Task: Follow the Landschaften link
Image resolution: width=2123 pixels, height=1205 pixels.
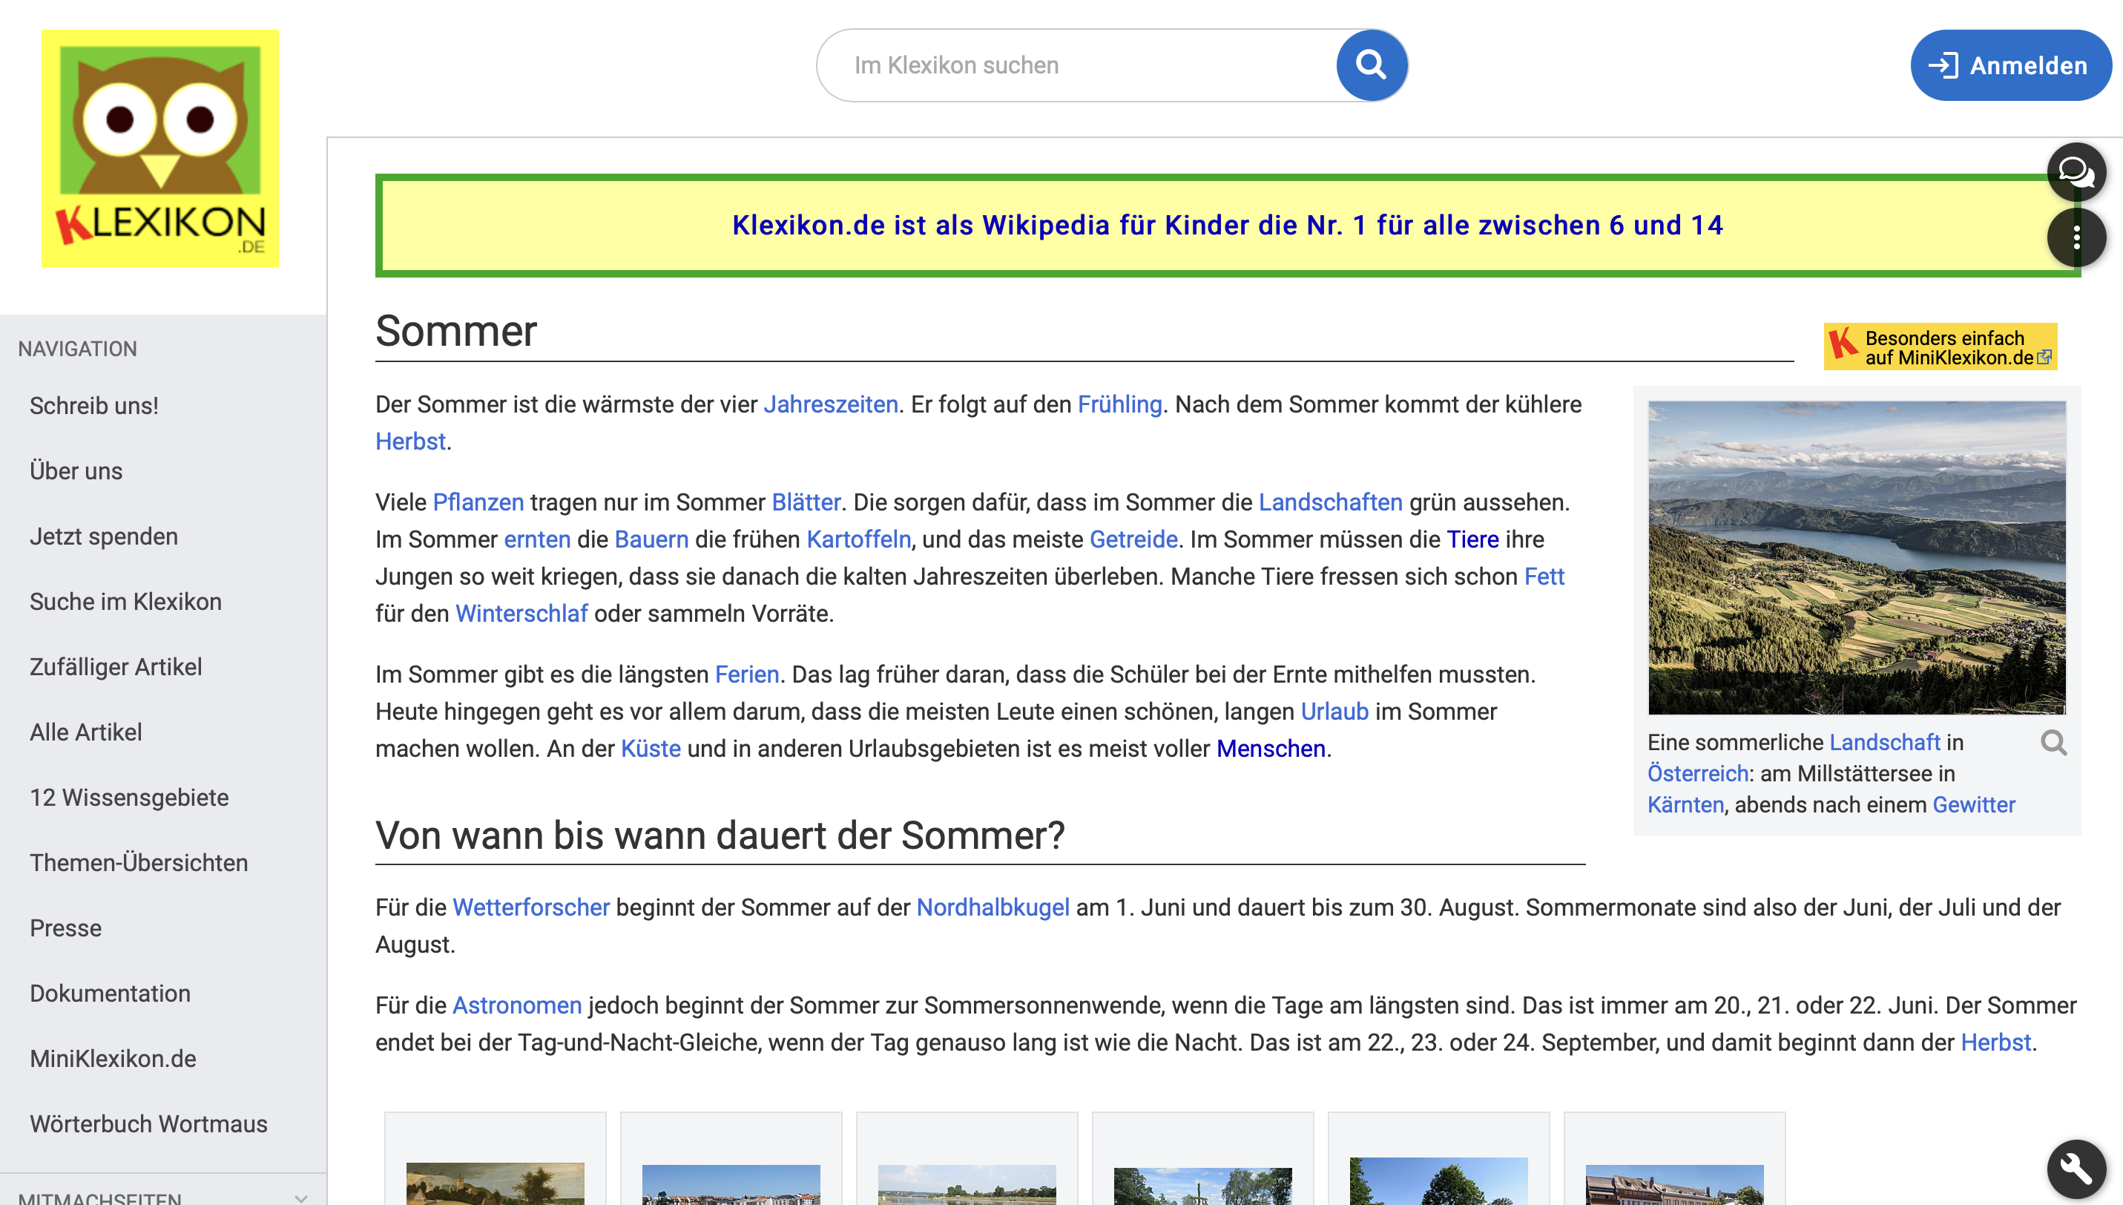Action: pyautogui.click(x=1330, y=502)
